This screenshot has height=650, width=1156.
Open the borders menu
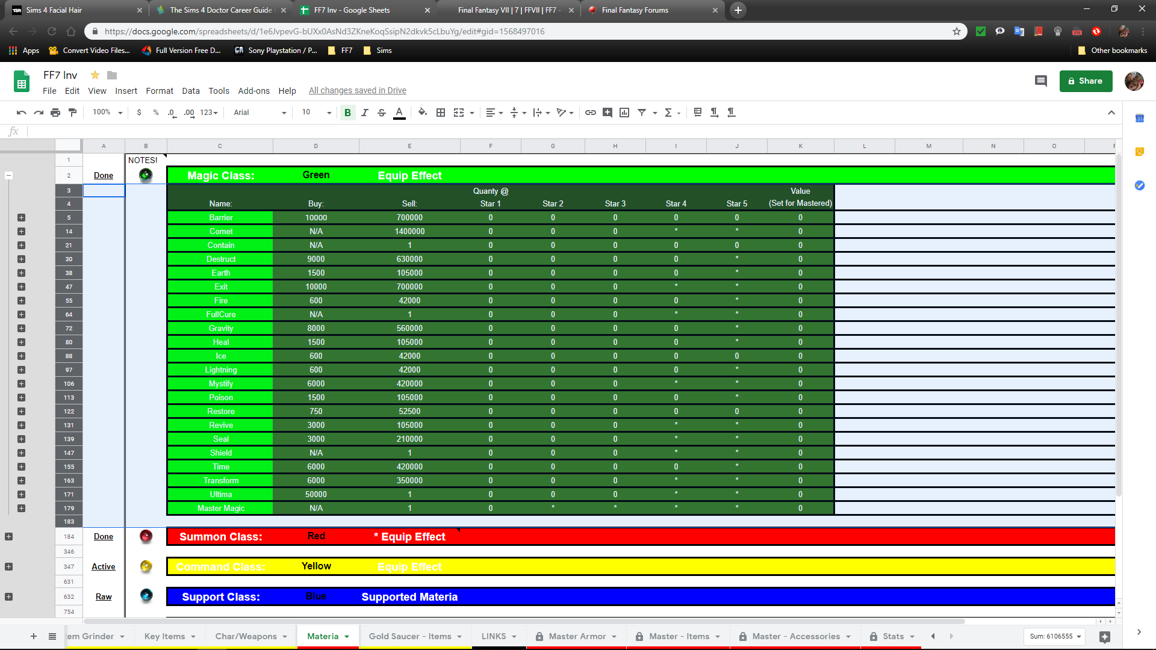[x=441, y=113]
